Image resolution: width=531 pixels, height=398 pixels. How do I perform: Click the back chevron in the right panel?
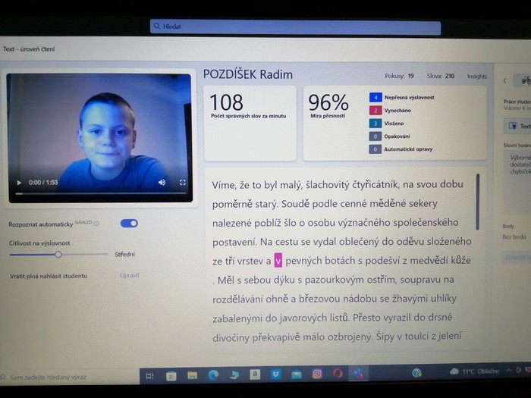point(505,80)
